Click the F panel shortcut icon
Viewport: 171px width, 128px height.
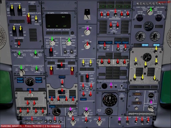coord(150,4)
